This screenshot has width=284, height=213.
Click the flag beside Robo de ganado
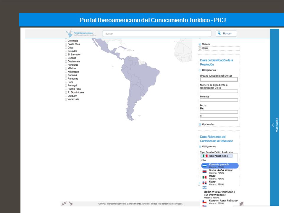click(204, 166)
